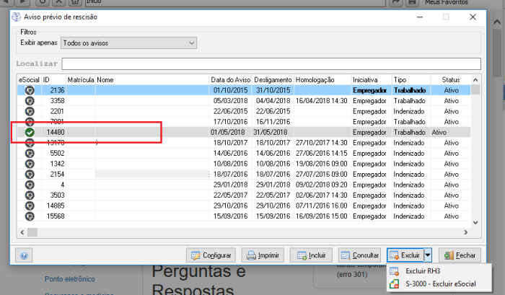Sort by the 'Data do Aviso' column header
The width and height of the screenshot is (505, 295).
point(229,79)
